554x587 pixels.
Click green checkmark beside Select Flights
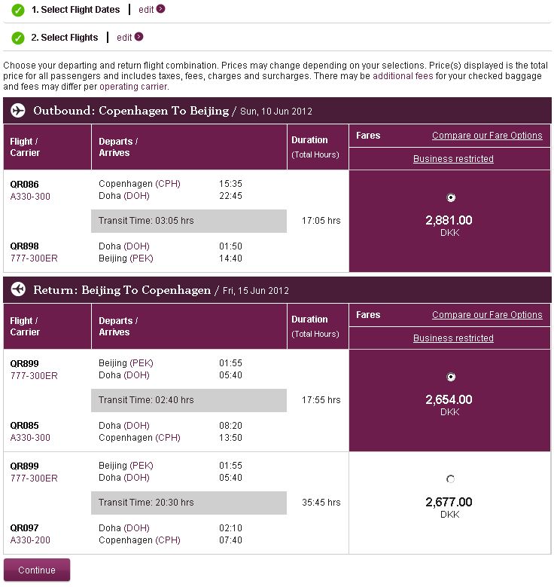point(18,38)
